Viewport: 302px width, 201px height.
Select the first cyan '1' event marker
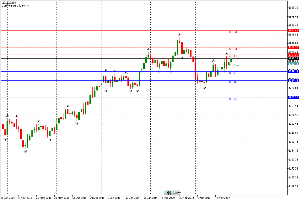pyautogui.click(x=165, y=192)
